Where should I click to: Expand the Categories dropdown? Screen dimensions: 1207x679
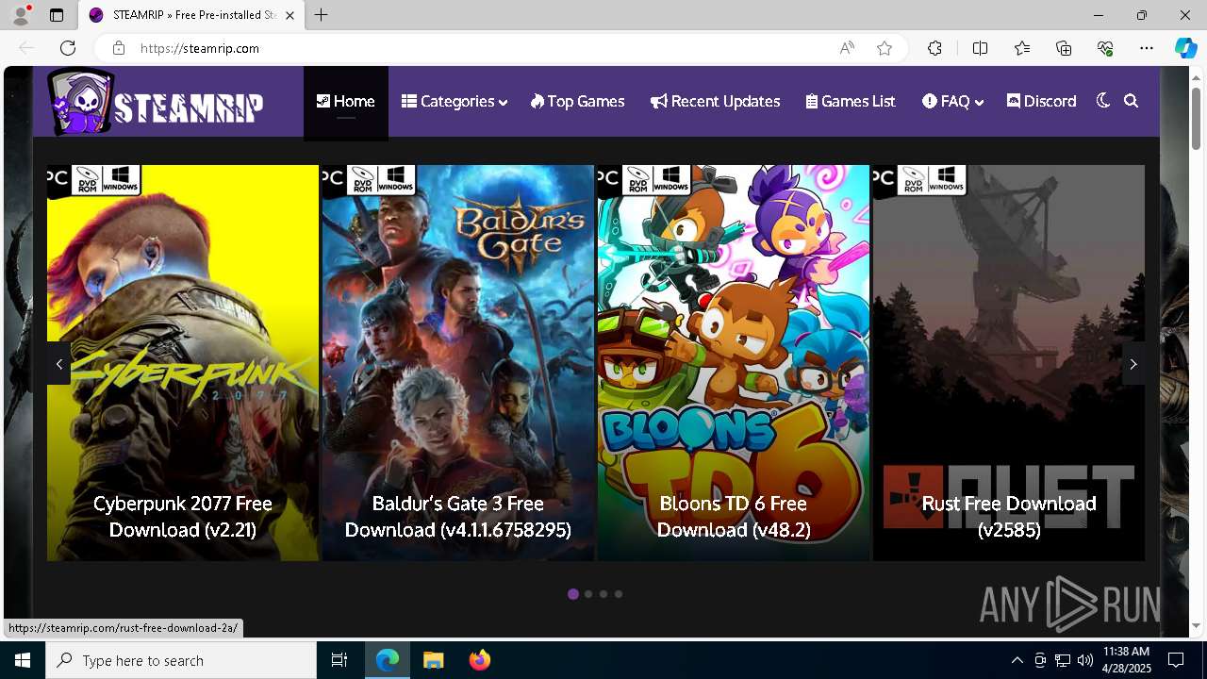click(455, 102)
